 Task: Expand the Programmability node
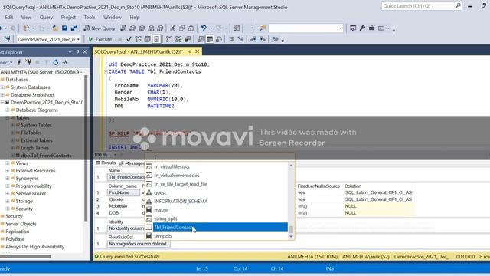[x=8, y=186]
